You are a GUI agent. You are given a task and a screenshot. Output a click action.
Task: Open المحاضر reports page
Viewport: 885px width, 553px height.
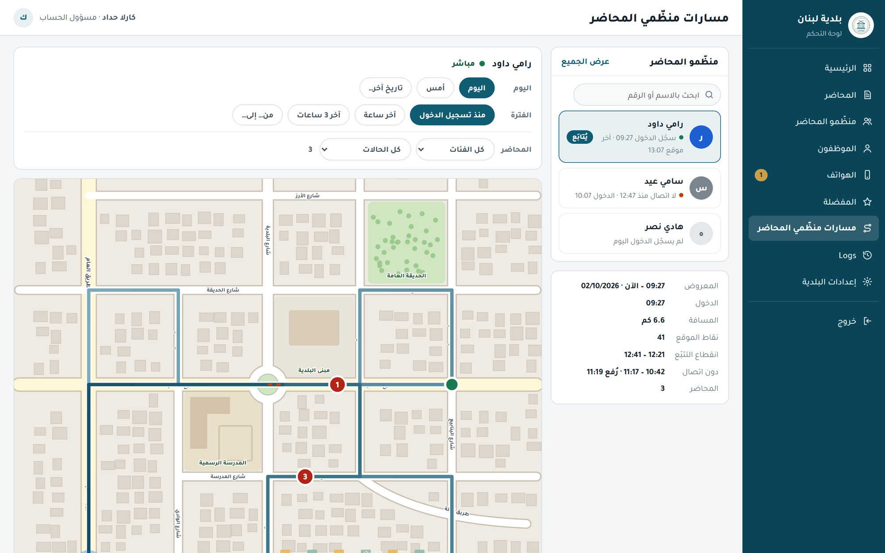tap(813, 95)
